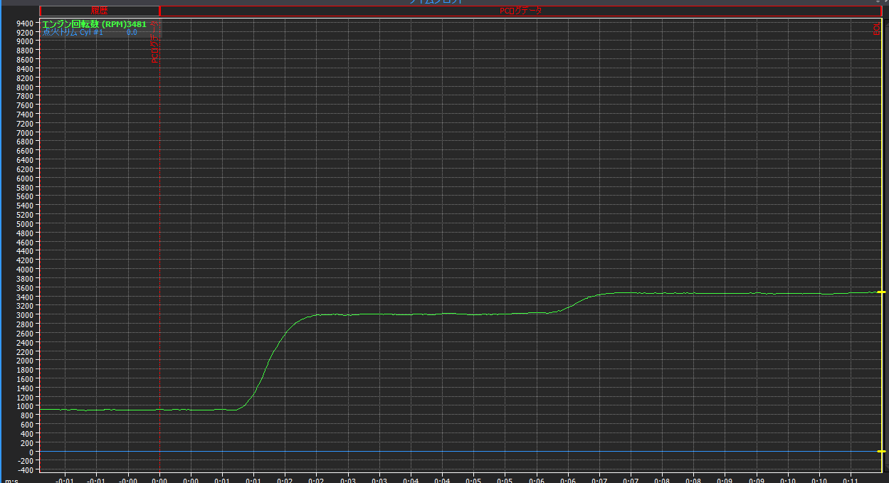Image resolution: width=889 pixels, height=483 pixels.
Task: Open the panel options arrow at top right
Action: tap(878, 2)
